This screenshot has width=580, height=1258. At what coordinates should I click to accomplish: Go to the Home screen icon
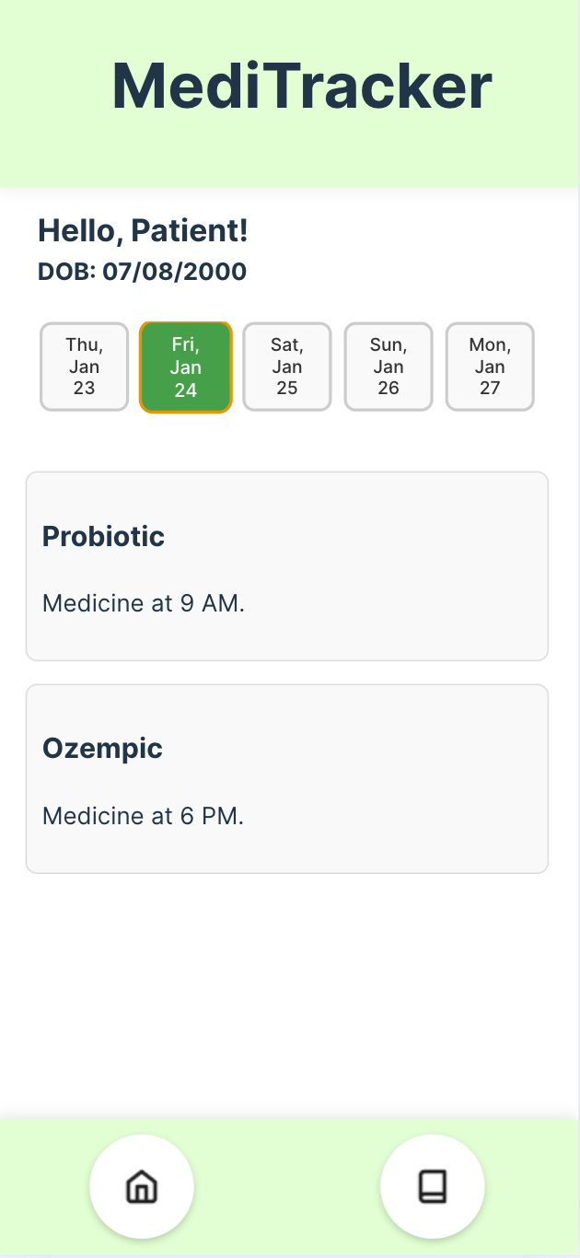(x=141, y=1186)
